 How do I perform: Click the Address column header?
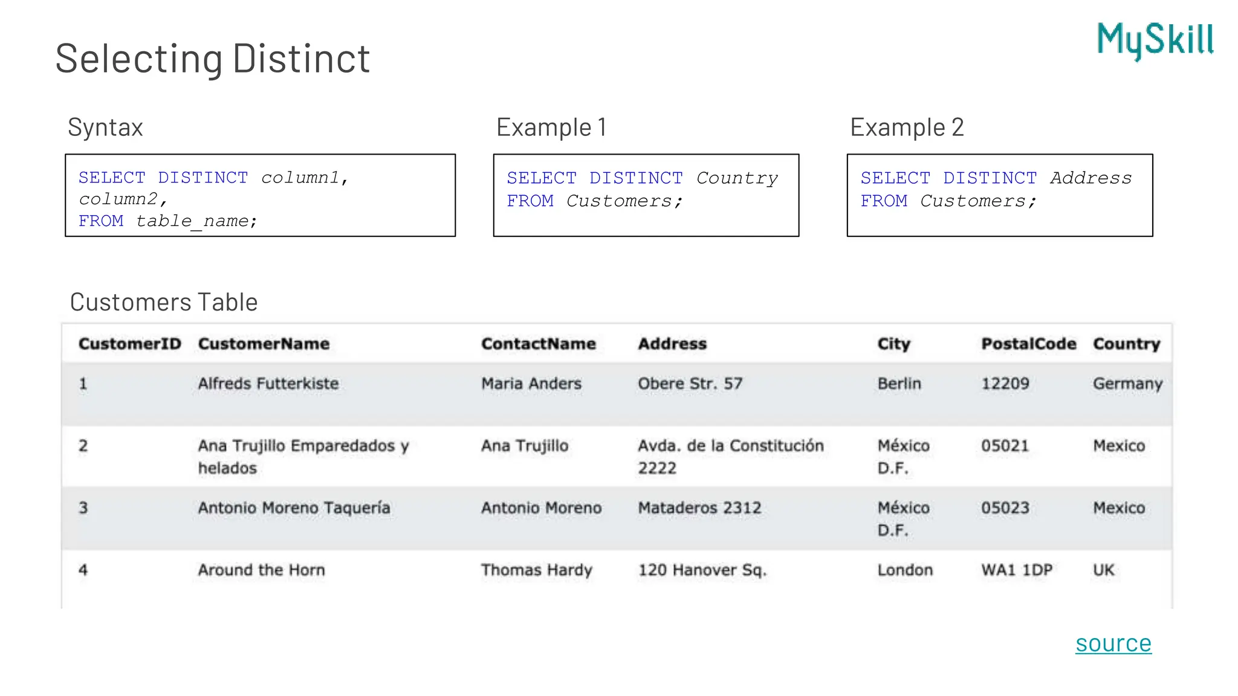pyautogui.click(x=672, y=344)
